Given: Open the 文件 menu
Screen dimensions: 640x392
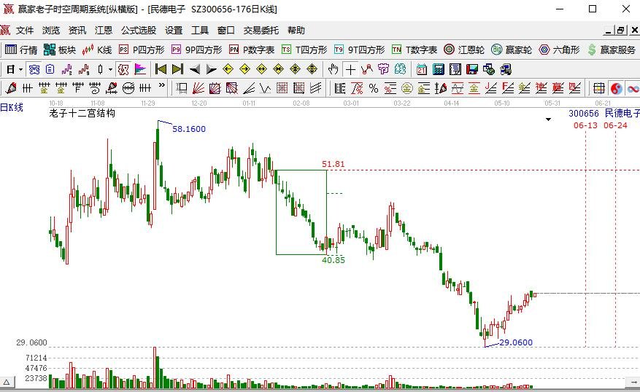Looking at the screenshot, I should (25, 30).
